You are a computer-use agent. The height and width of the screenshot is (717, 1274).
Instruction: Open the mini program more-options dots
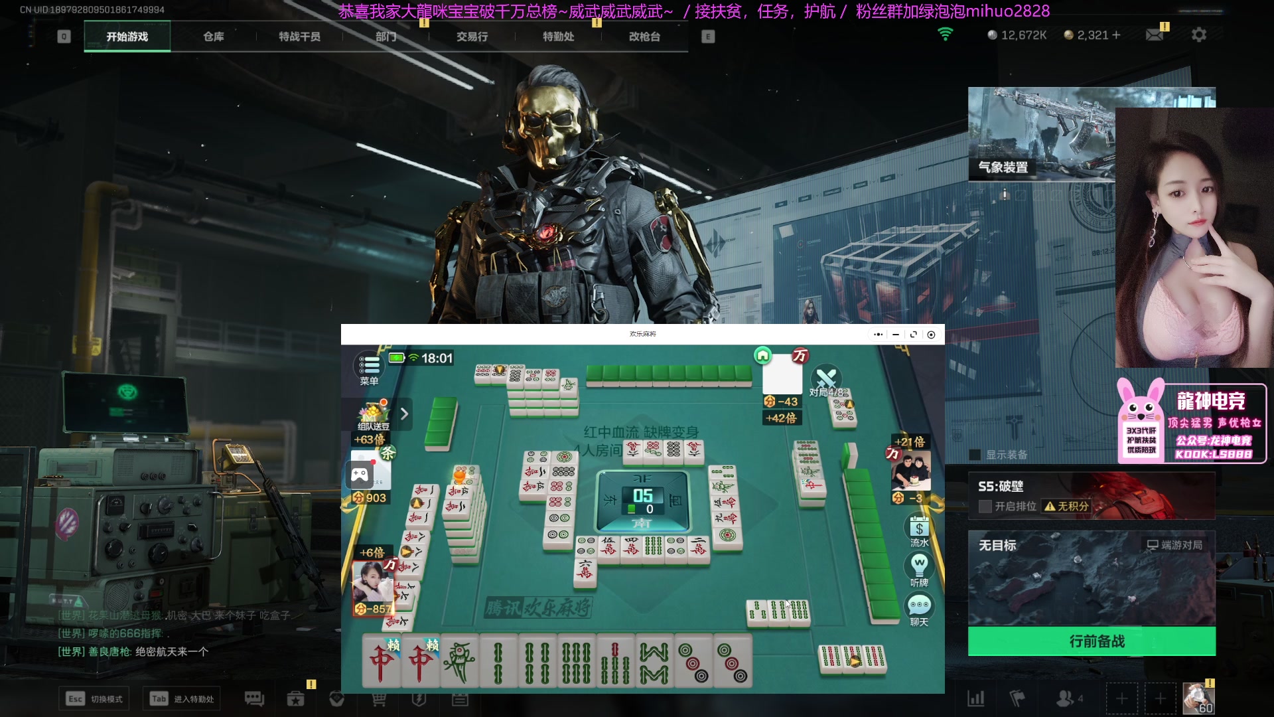pyautogui.click(x=879, y=335)
